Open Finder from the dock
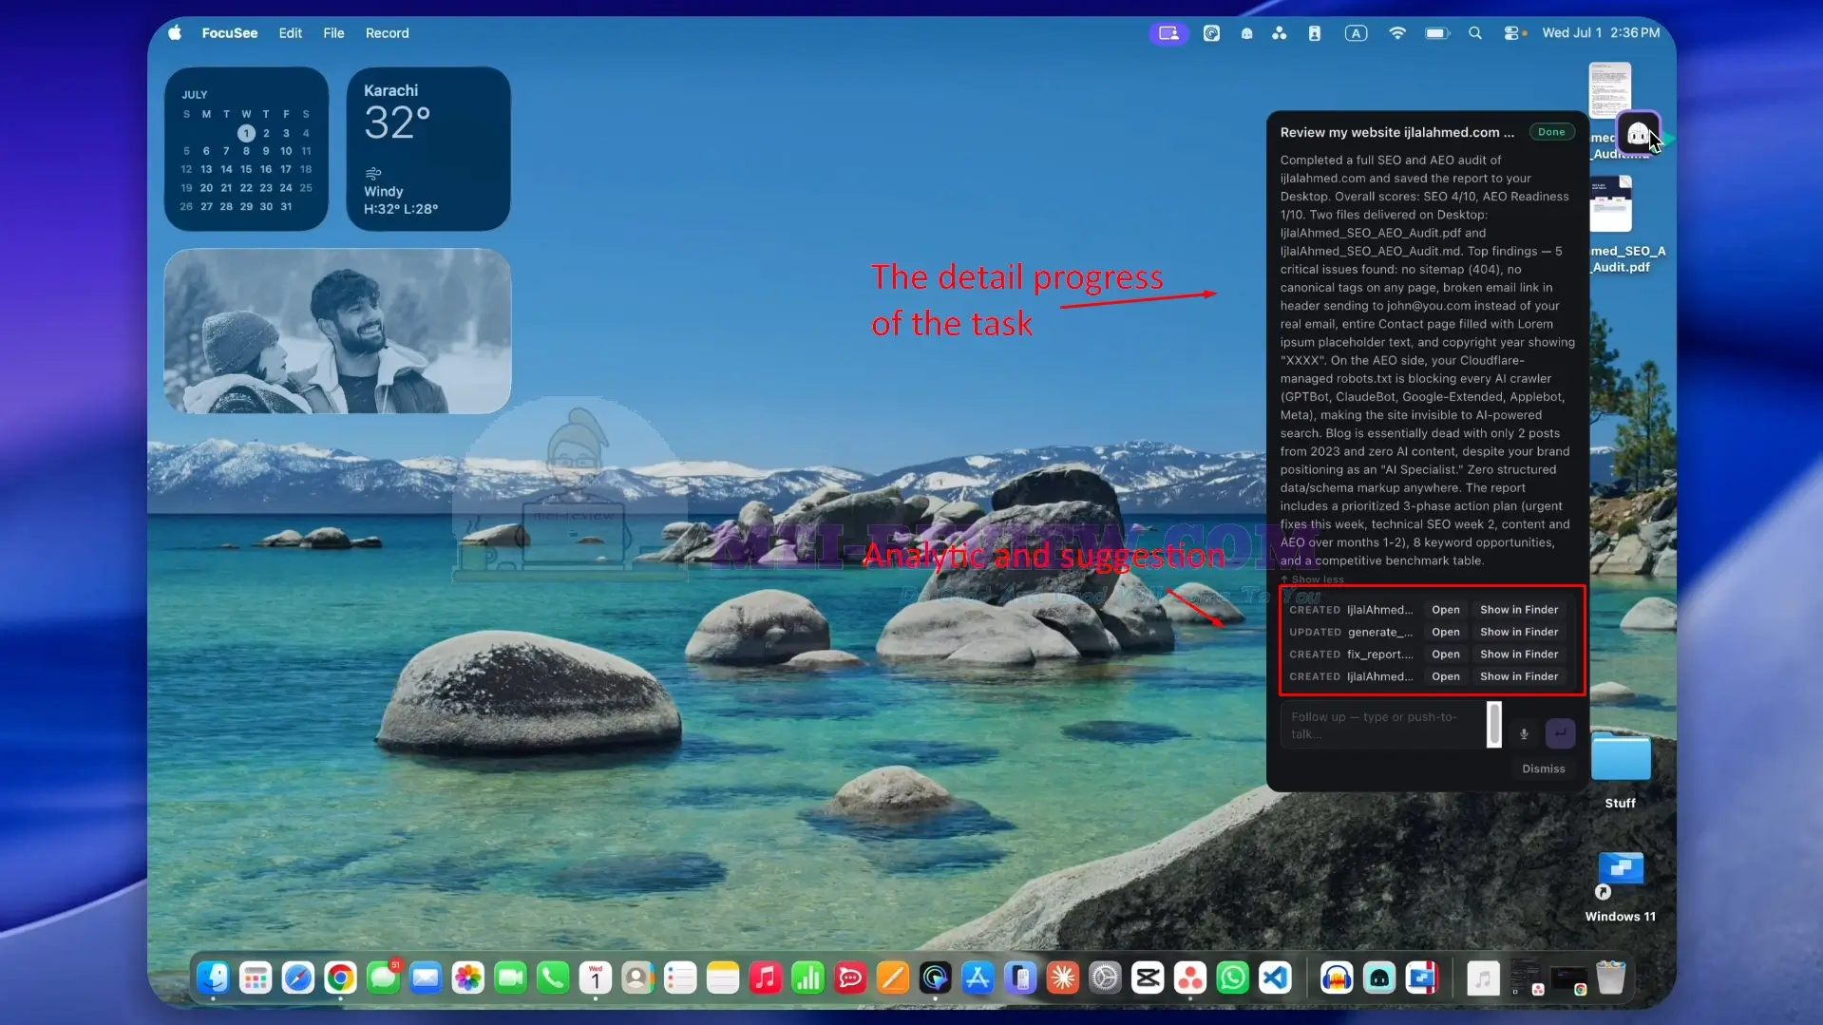Image resolution: width=1823 pixels, height=1025 pixels. tap(213, 978)
